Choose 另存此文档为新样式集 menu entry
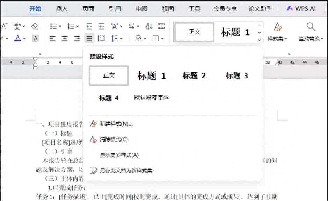The height and width of the screenshot is (201, 328). click(x=121, y=171)
